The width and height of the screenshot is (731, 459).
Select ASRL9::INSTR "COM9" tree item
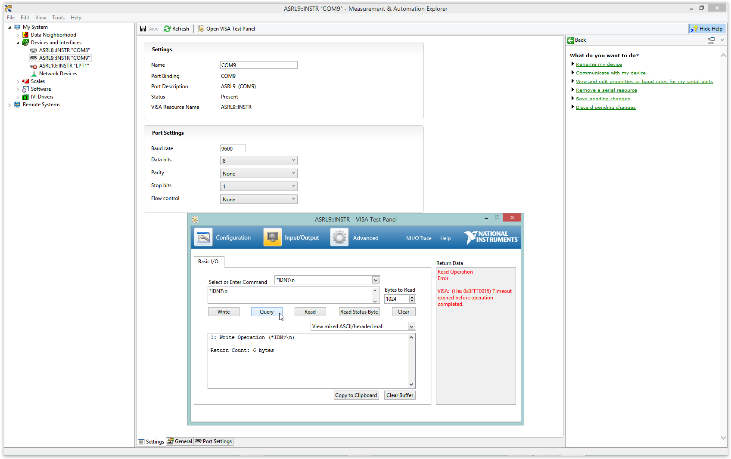coord(61,58)
